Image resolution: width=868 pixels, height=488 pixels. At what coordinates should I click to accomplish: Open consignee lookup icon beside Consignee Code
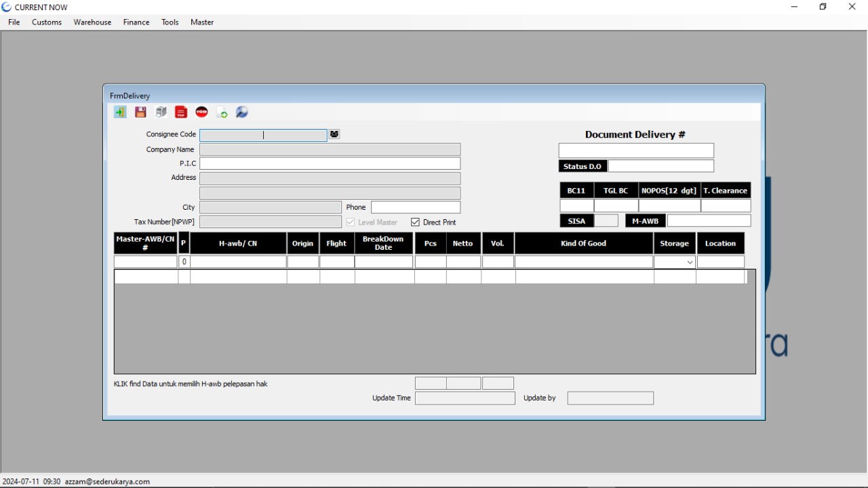pos(334,134)
